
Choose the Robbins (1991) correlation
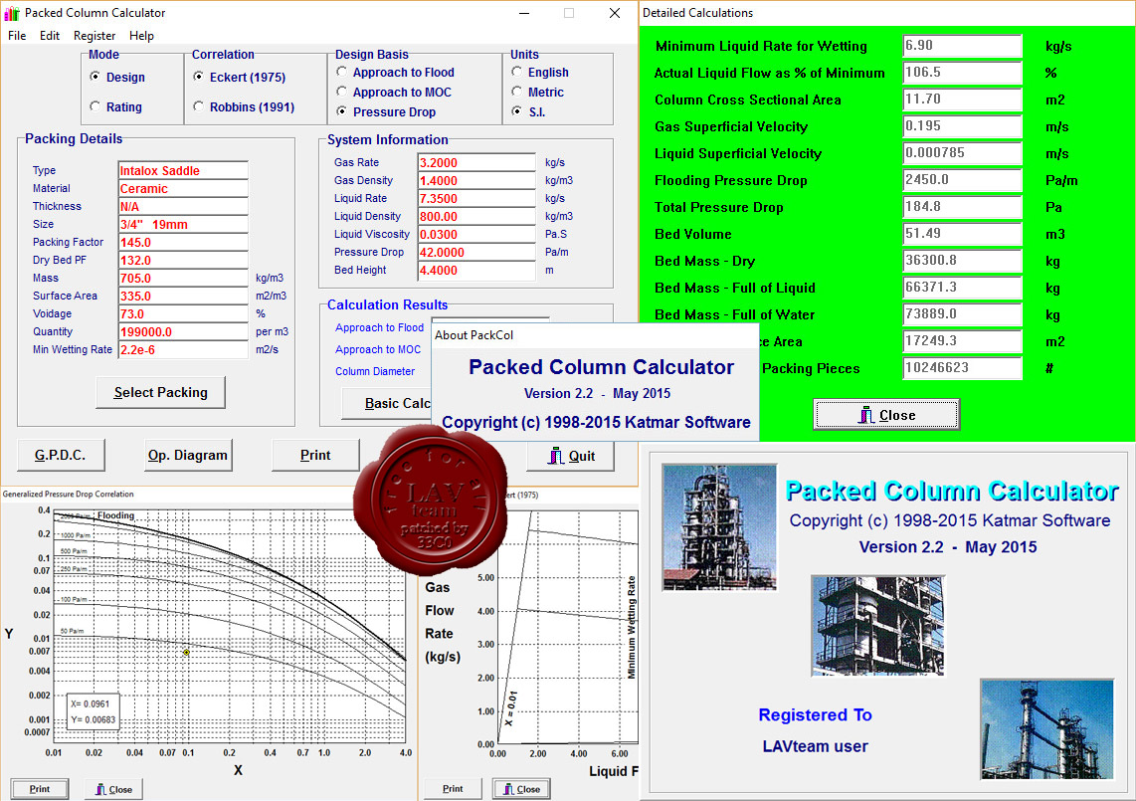point(199,106)
